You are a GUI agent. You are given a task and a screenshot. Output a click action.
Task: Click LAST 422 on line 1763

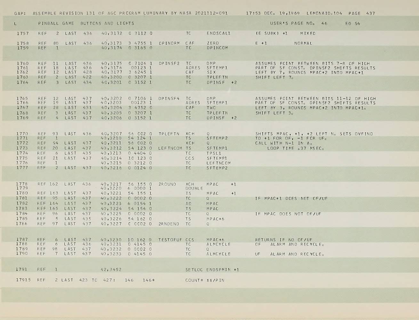[x=78, y=77]
